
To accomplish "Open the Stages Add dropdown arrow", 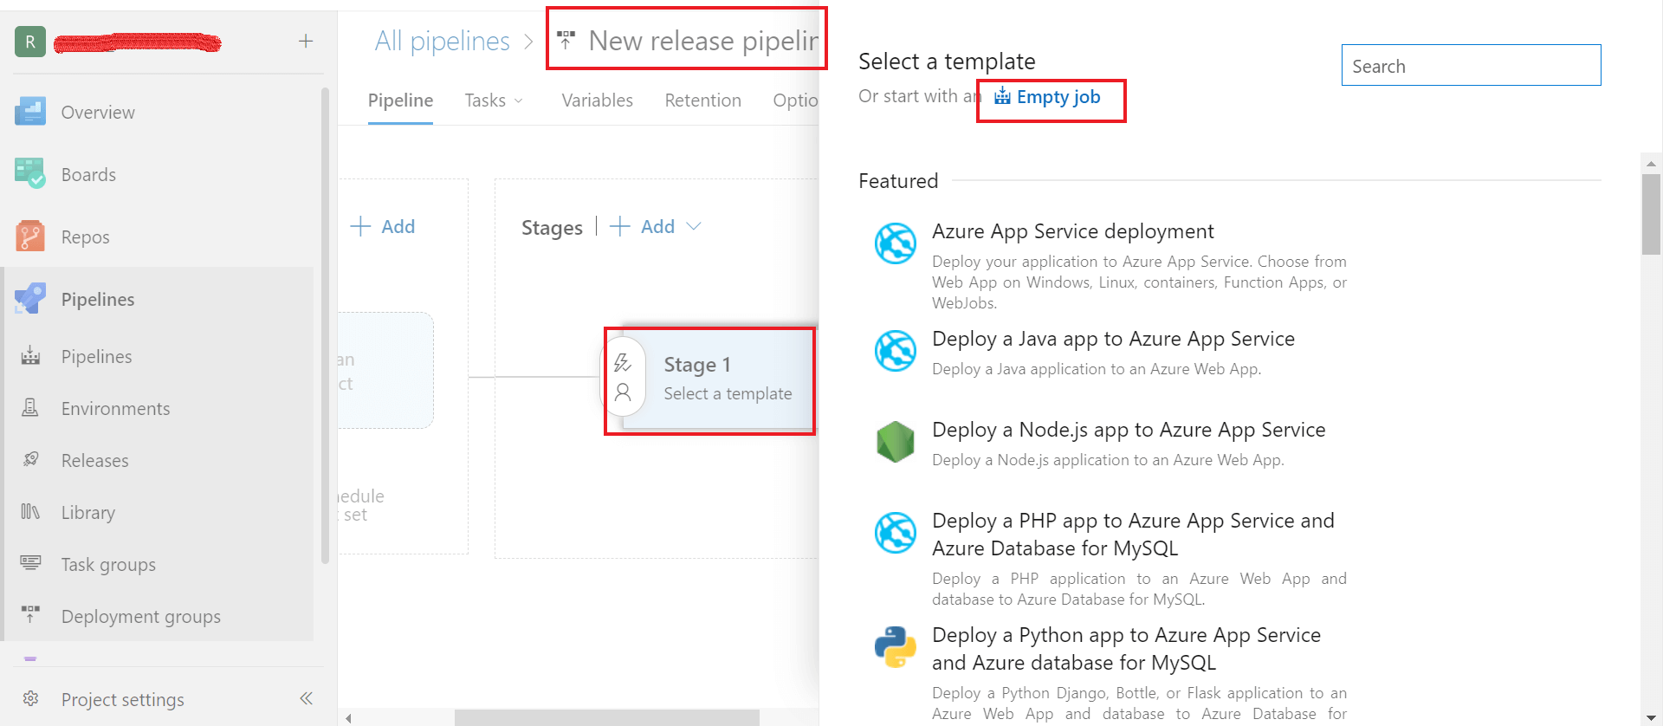I will pyautogui.click(x=694, y=226).
